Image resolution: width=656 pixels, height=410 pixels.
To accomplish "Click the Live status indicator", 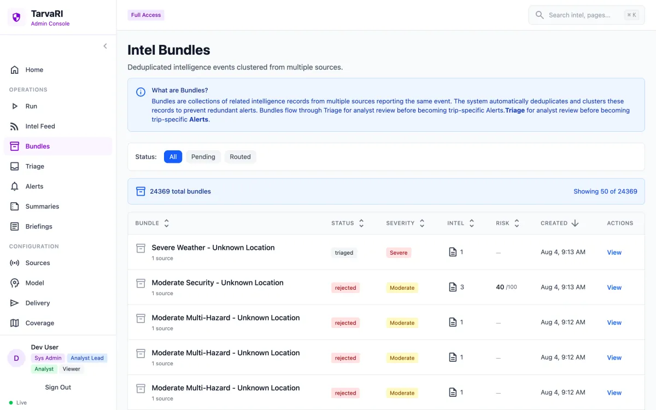I will pyautogui.click(x=18, y=403).
